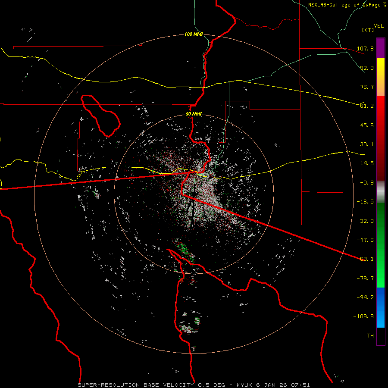This screenshot has height=388, width=388.
Task: Click the 50 NMI range ring label
Action: pos(194,114)
